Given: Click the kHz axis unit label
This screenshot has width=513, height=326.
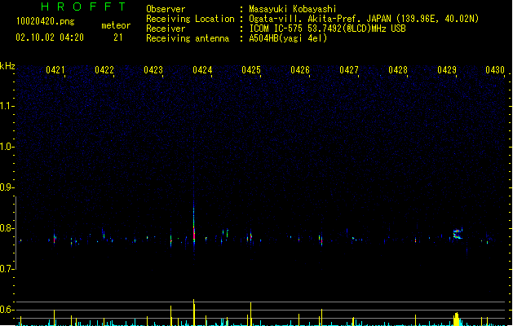Looking at the screenshot, I should 7,66.
